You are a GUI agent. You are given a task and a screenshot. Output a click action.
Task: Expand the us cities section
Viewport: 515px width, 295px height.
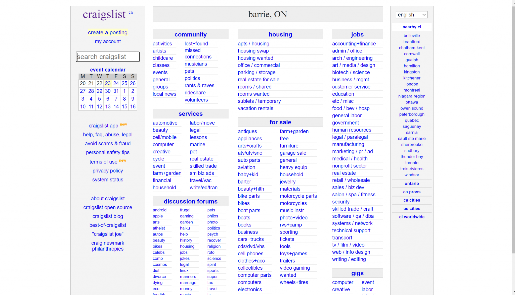click(x=412, y=208)
